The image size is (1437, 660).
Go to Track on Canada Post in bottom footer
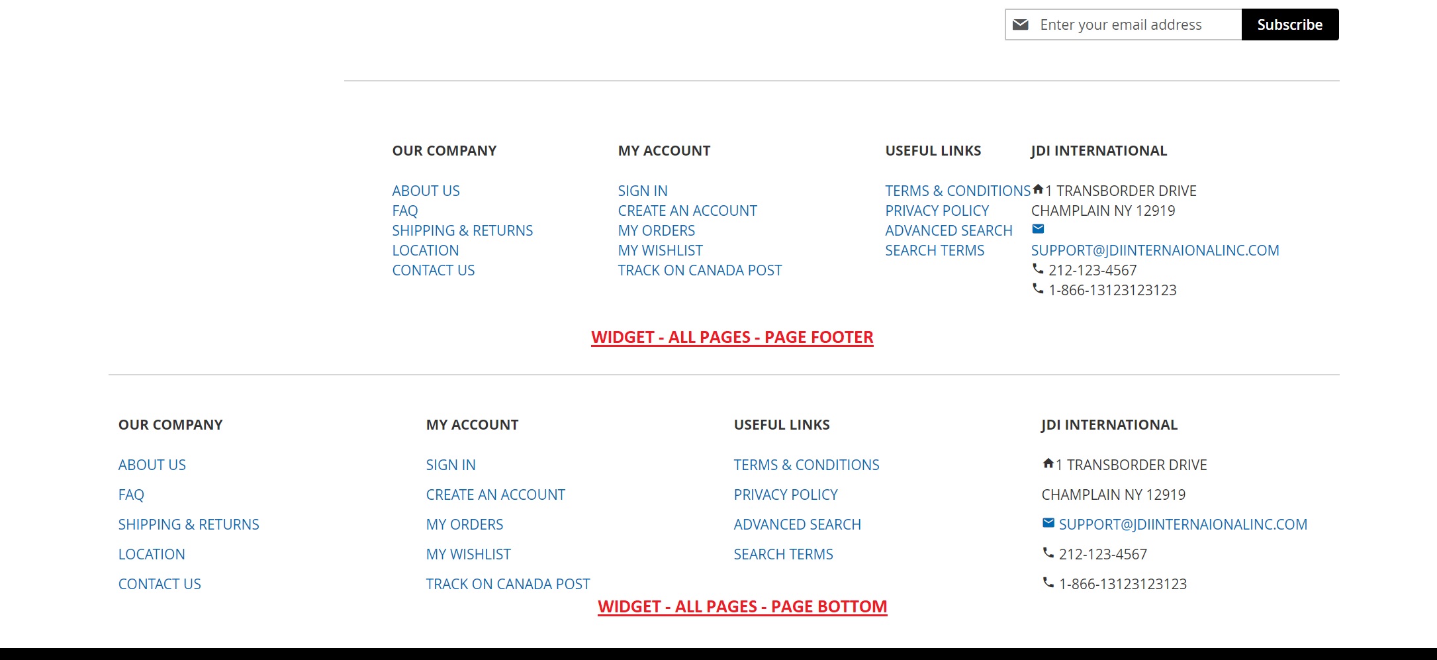click(508, 584)
